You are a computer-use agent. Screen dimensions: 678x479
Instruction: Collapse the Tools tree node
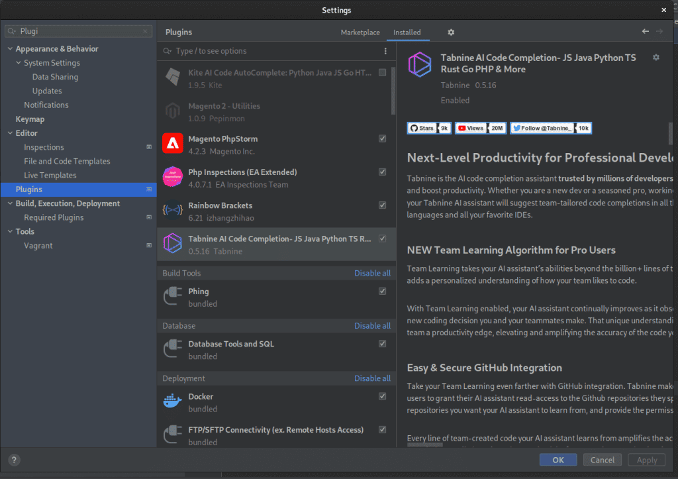pos(10,231)
